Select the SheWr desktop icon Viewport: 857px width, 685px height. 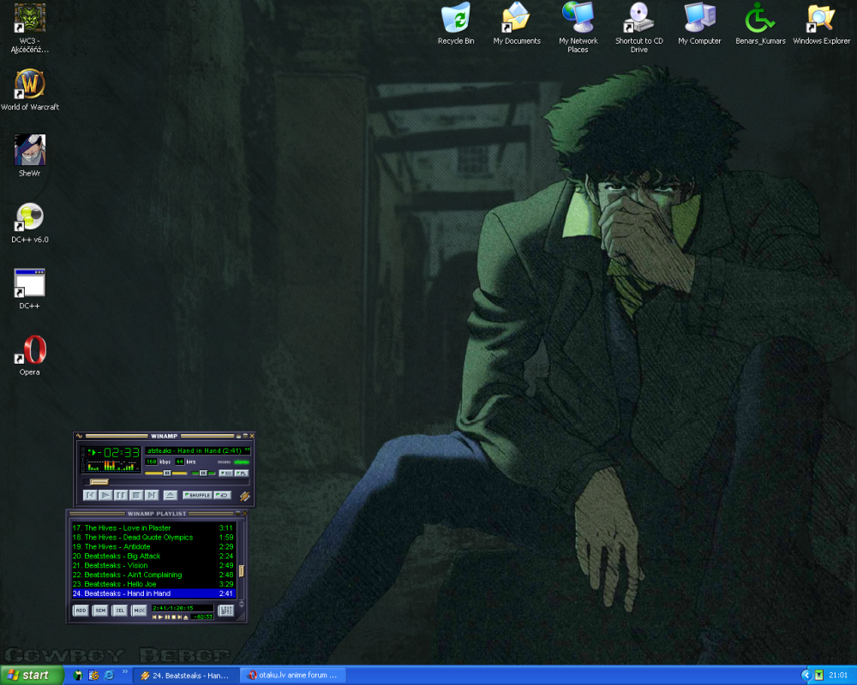29,156
